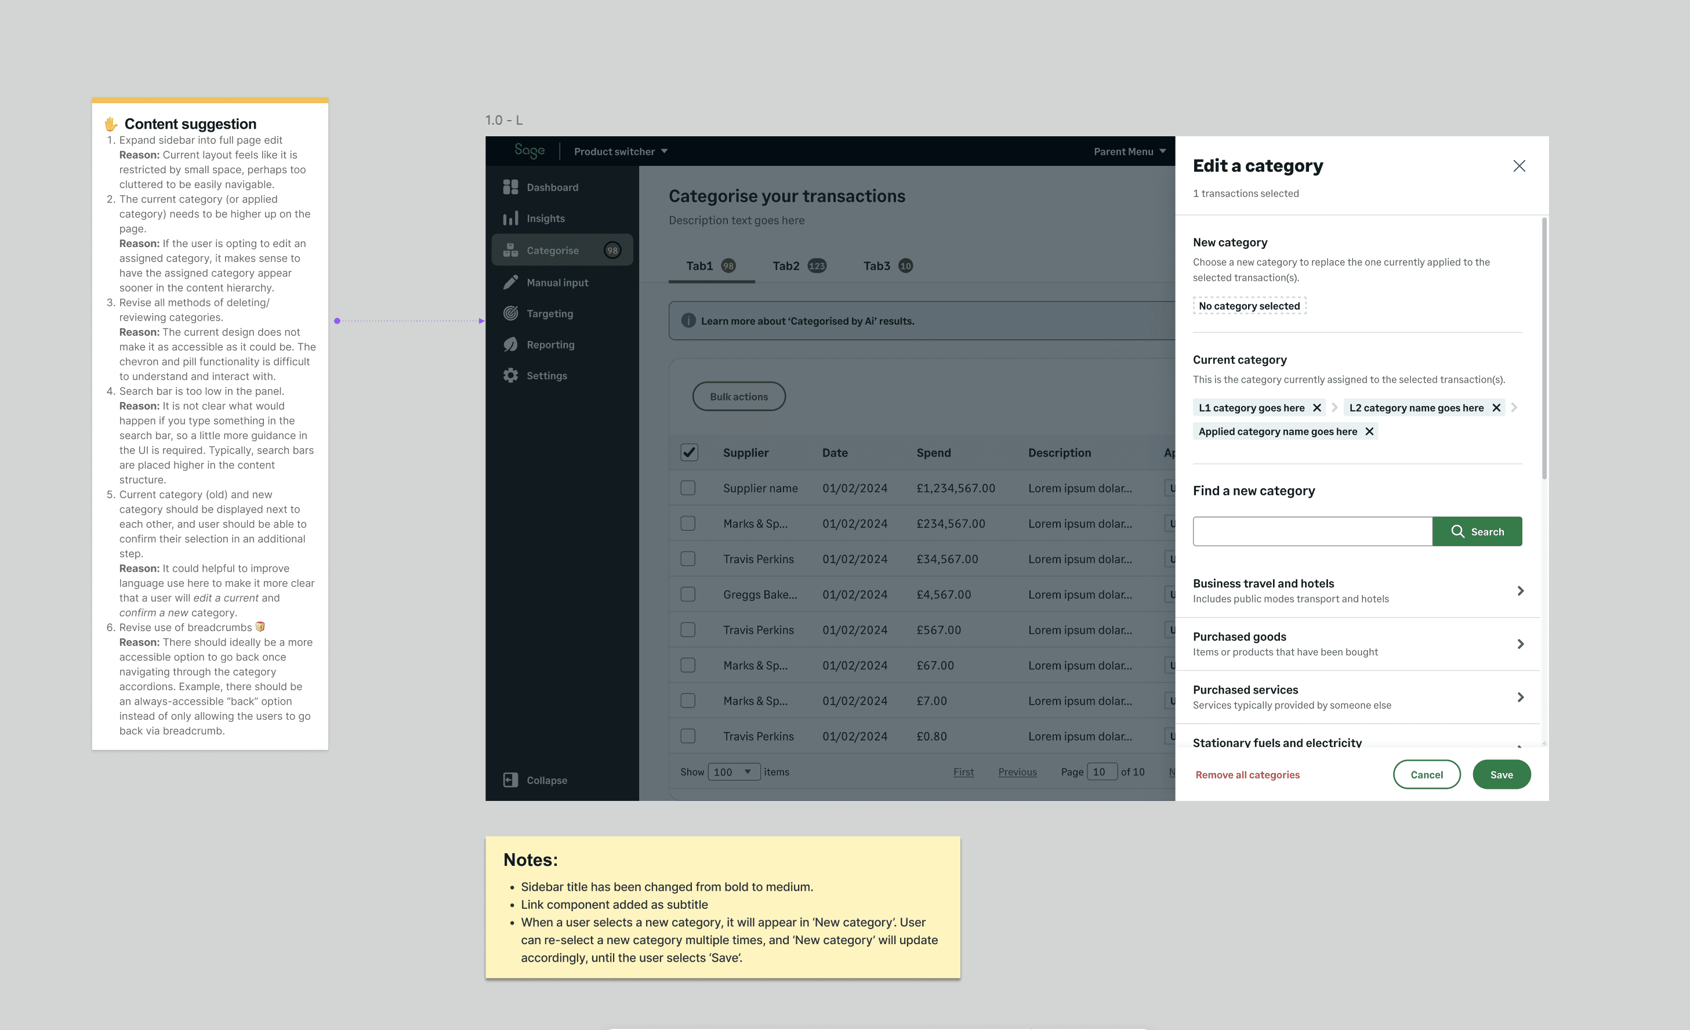Screen dimensions: 1690x1030
Task: Click the Reporting leaf icon
Action: click(x=510, y=345)
